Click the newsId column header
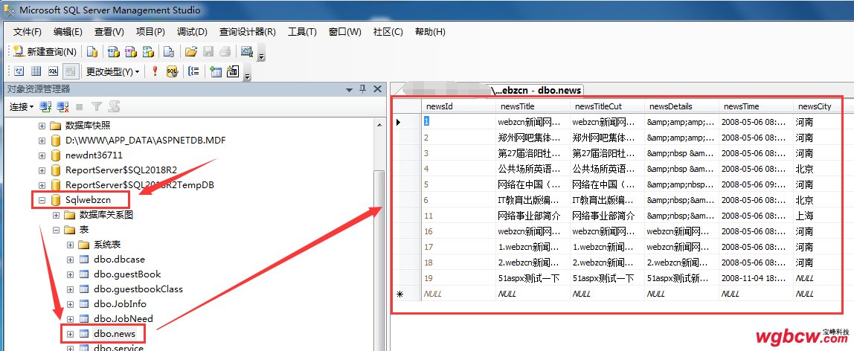 tap(458, 106)
